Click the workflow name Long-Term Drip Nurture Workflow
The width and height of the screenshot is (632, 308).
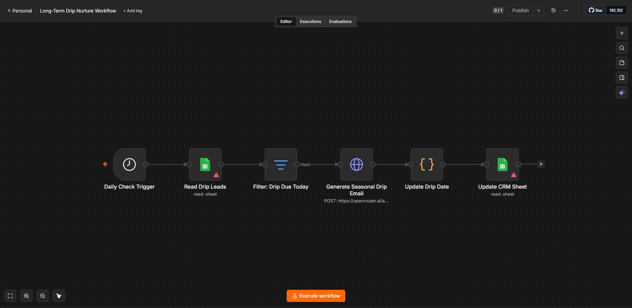78,11
